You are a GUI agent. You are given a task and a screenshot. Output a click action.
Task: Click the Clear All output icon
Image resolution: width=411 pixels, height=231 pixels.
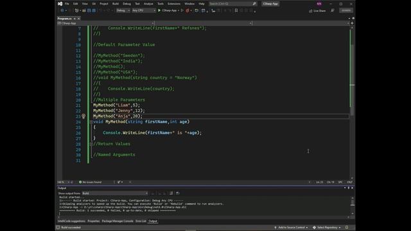point(171,193)
